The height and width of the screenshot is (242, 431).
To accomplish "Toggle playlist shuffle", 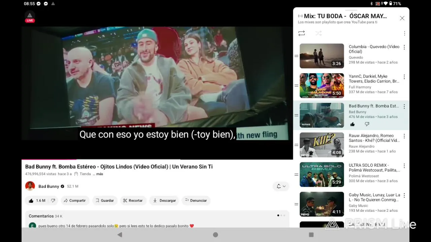I will point(318,33).
